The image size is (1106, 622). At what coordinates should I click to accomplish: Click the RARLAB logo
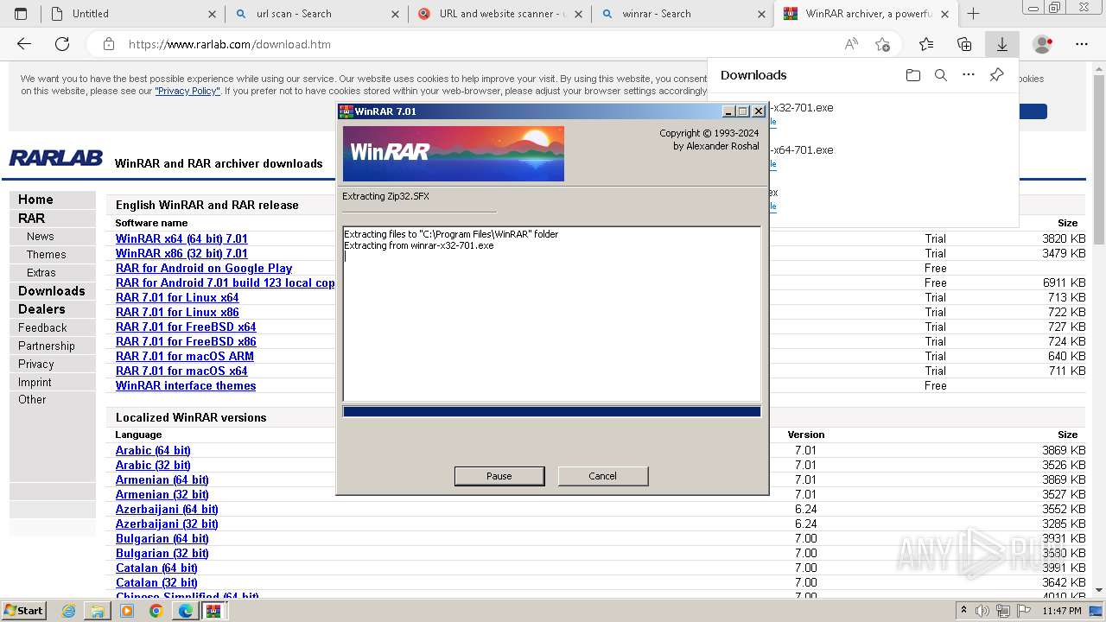click(x=56, y=158)
